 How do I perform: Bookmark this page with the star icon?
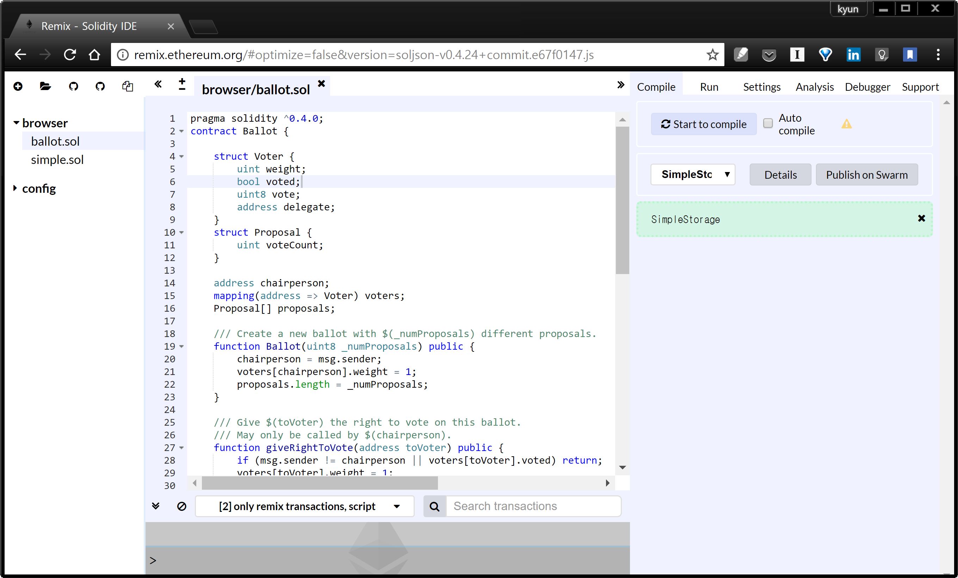[x=712, y=55]
